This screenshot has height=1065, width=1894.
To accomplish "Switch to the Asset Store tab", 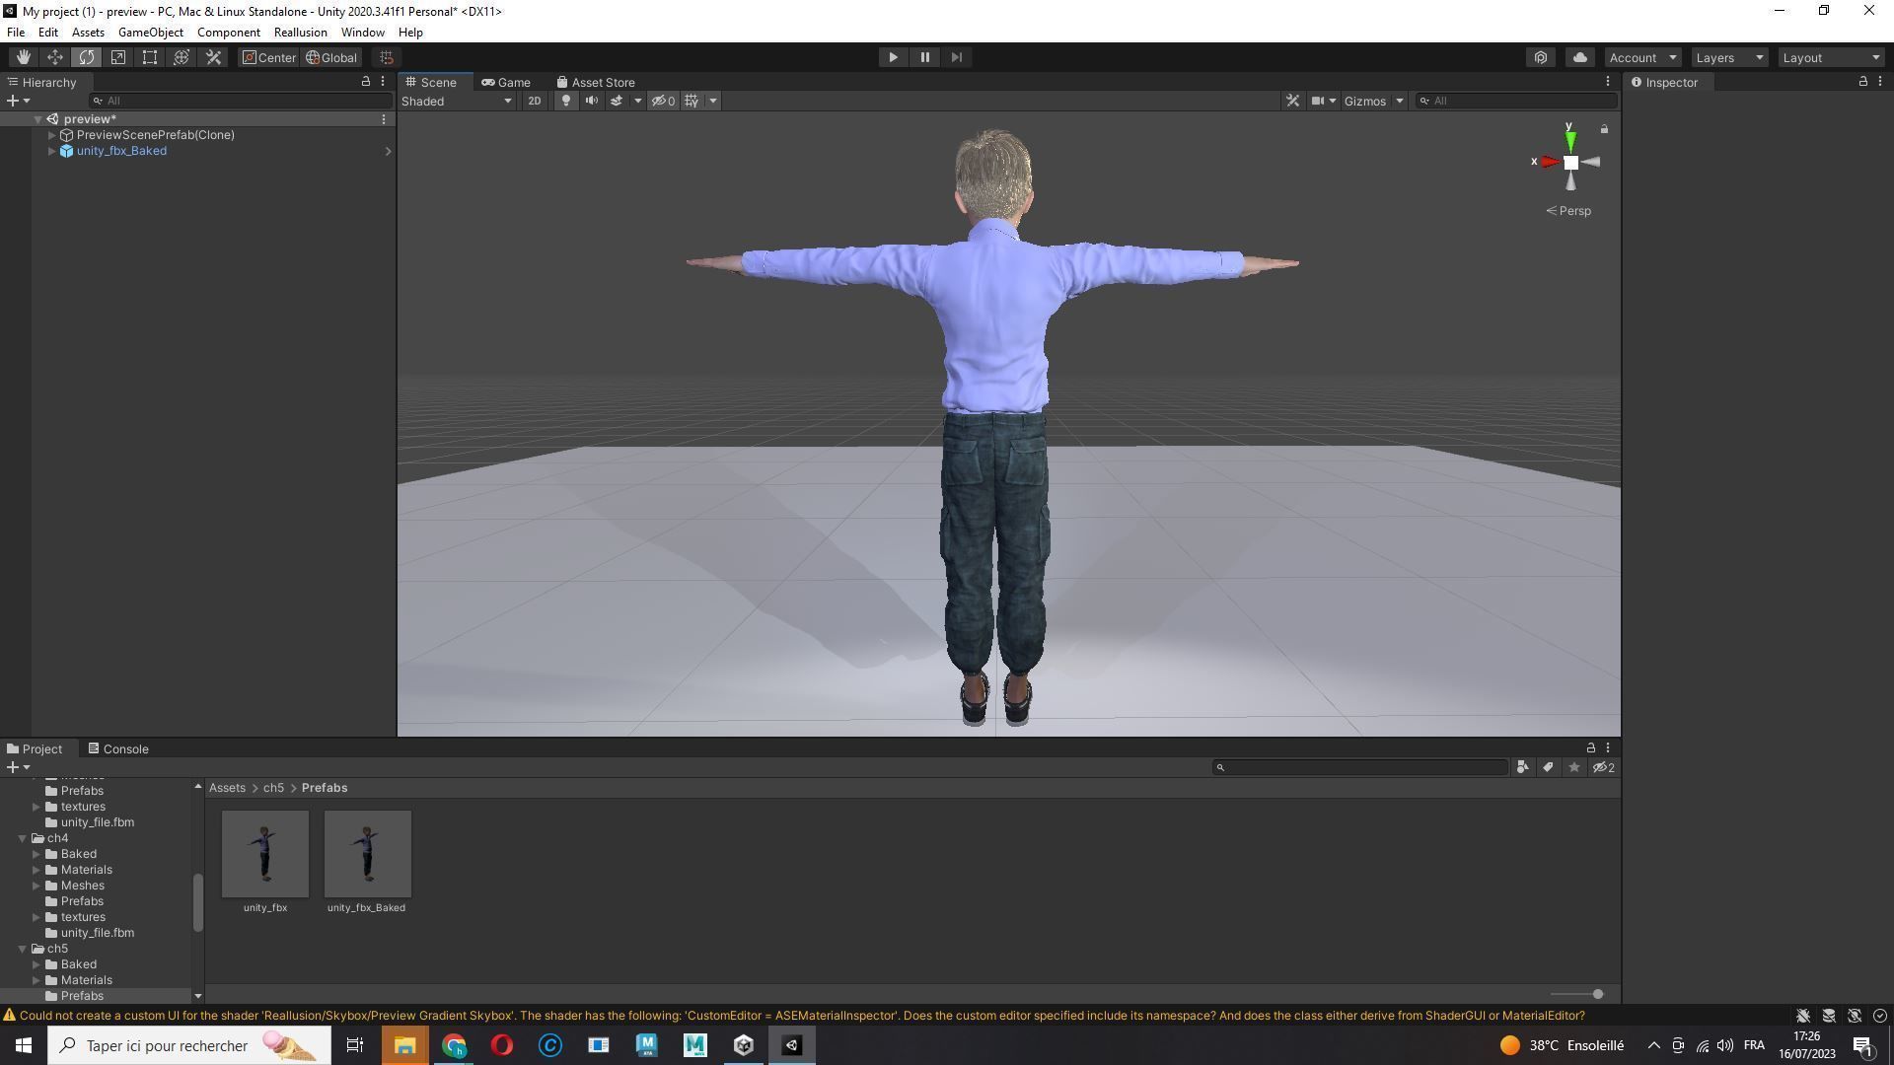I will click(596, 82).
